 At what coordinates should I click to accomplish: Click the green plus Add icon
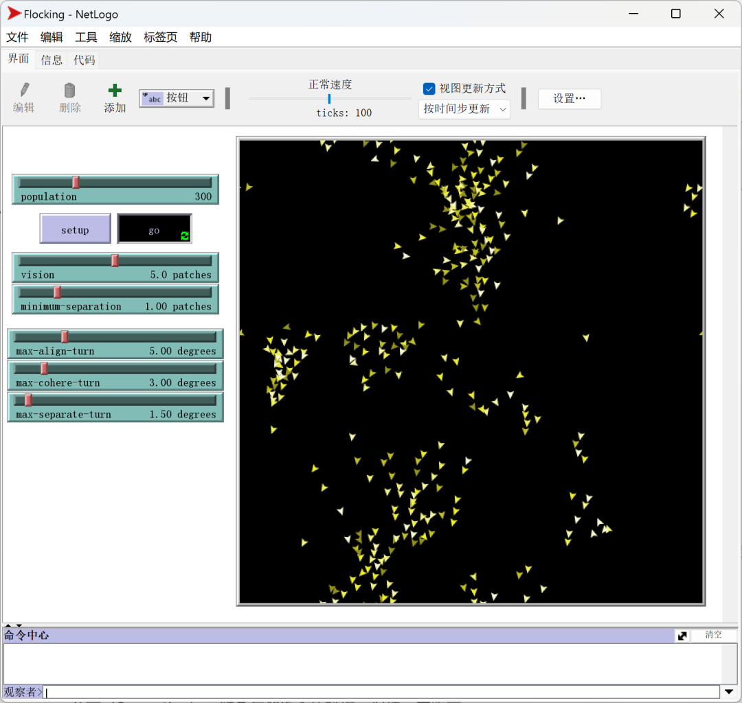click(x=115, y=90)
